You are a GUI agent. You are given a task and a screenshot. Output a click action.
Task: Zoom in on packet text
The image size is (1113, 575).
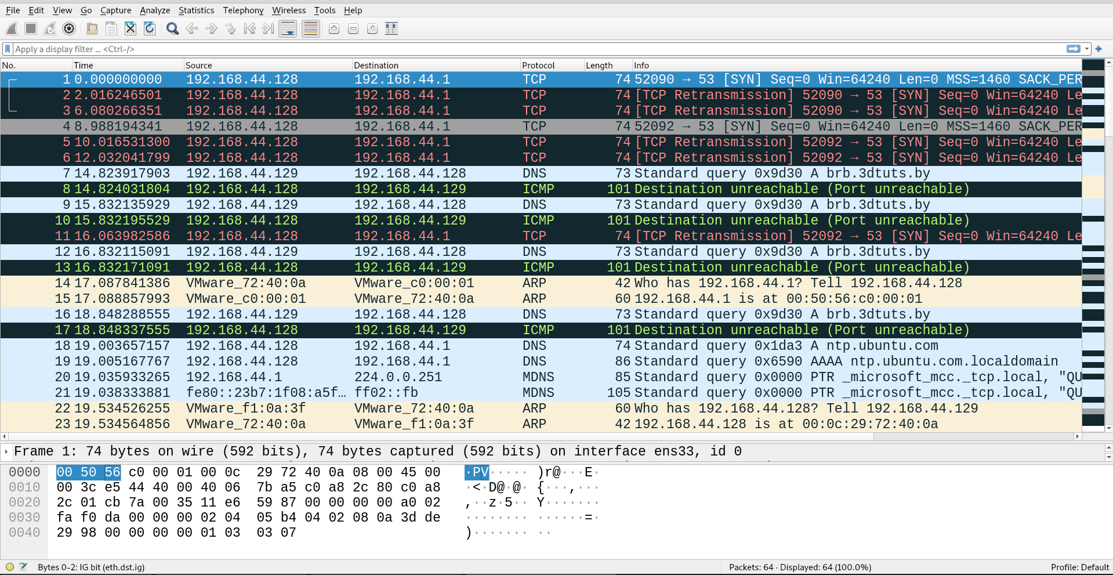point(333,28)
